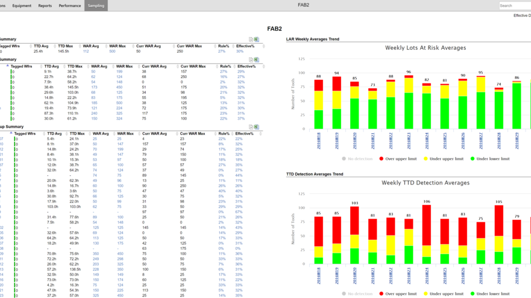This screenshot has width=531, height=298.
Task: Sort Group Summary by the blue triangle sort arrow
Action: pos(11,133)
